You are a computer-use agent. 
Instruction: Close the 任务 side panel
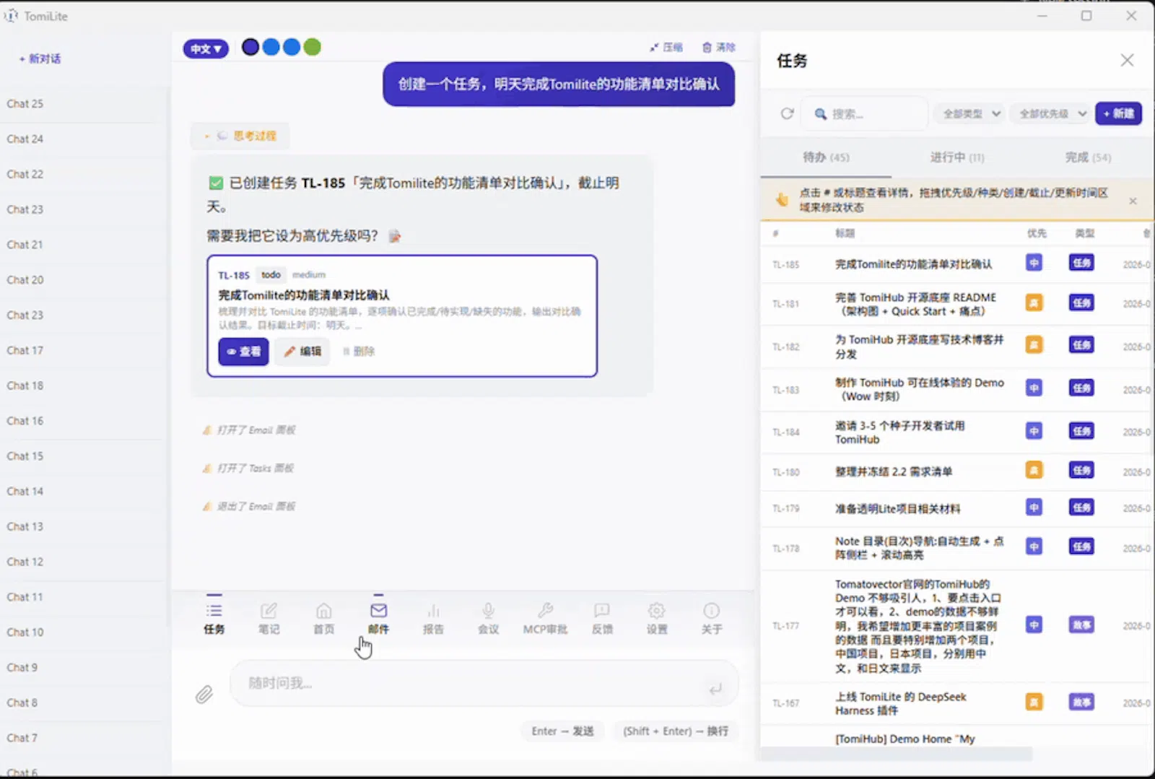click(x=1127, y=60)
